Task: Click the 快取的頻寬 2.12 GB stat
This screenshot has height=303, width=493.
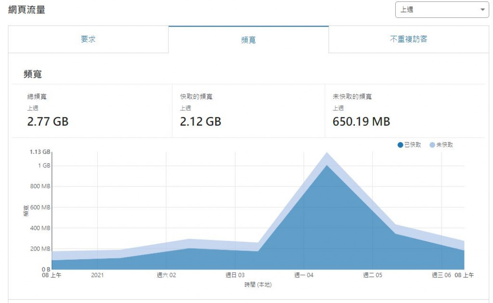Action: click(x=201, y=121)
